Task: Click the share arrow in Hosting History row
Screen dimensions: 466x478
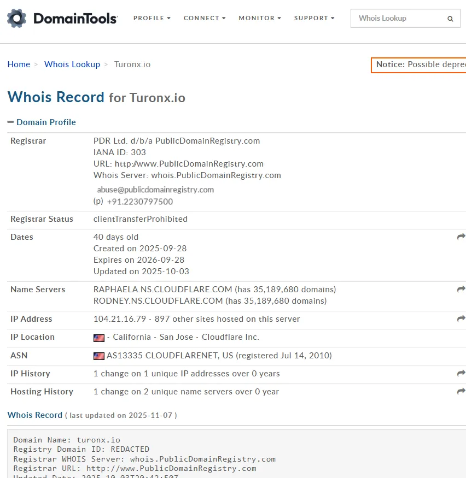Action: click(461, 392)
